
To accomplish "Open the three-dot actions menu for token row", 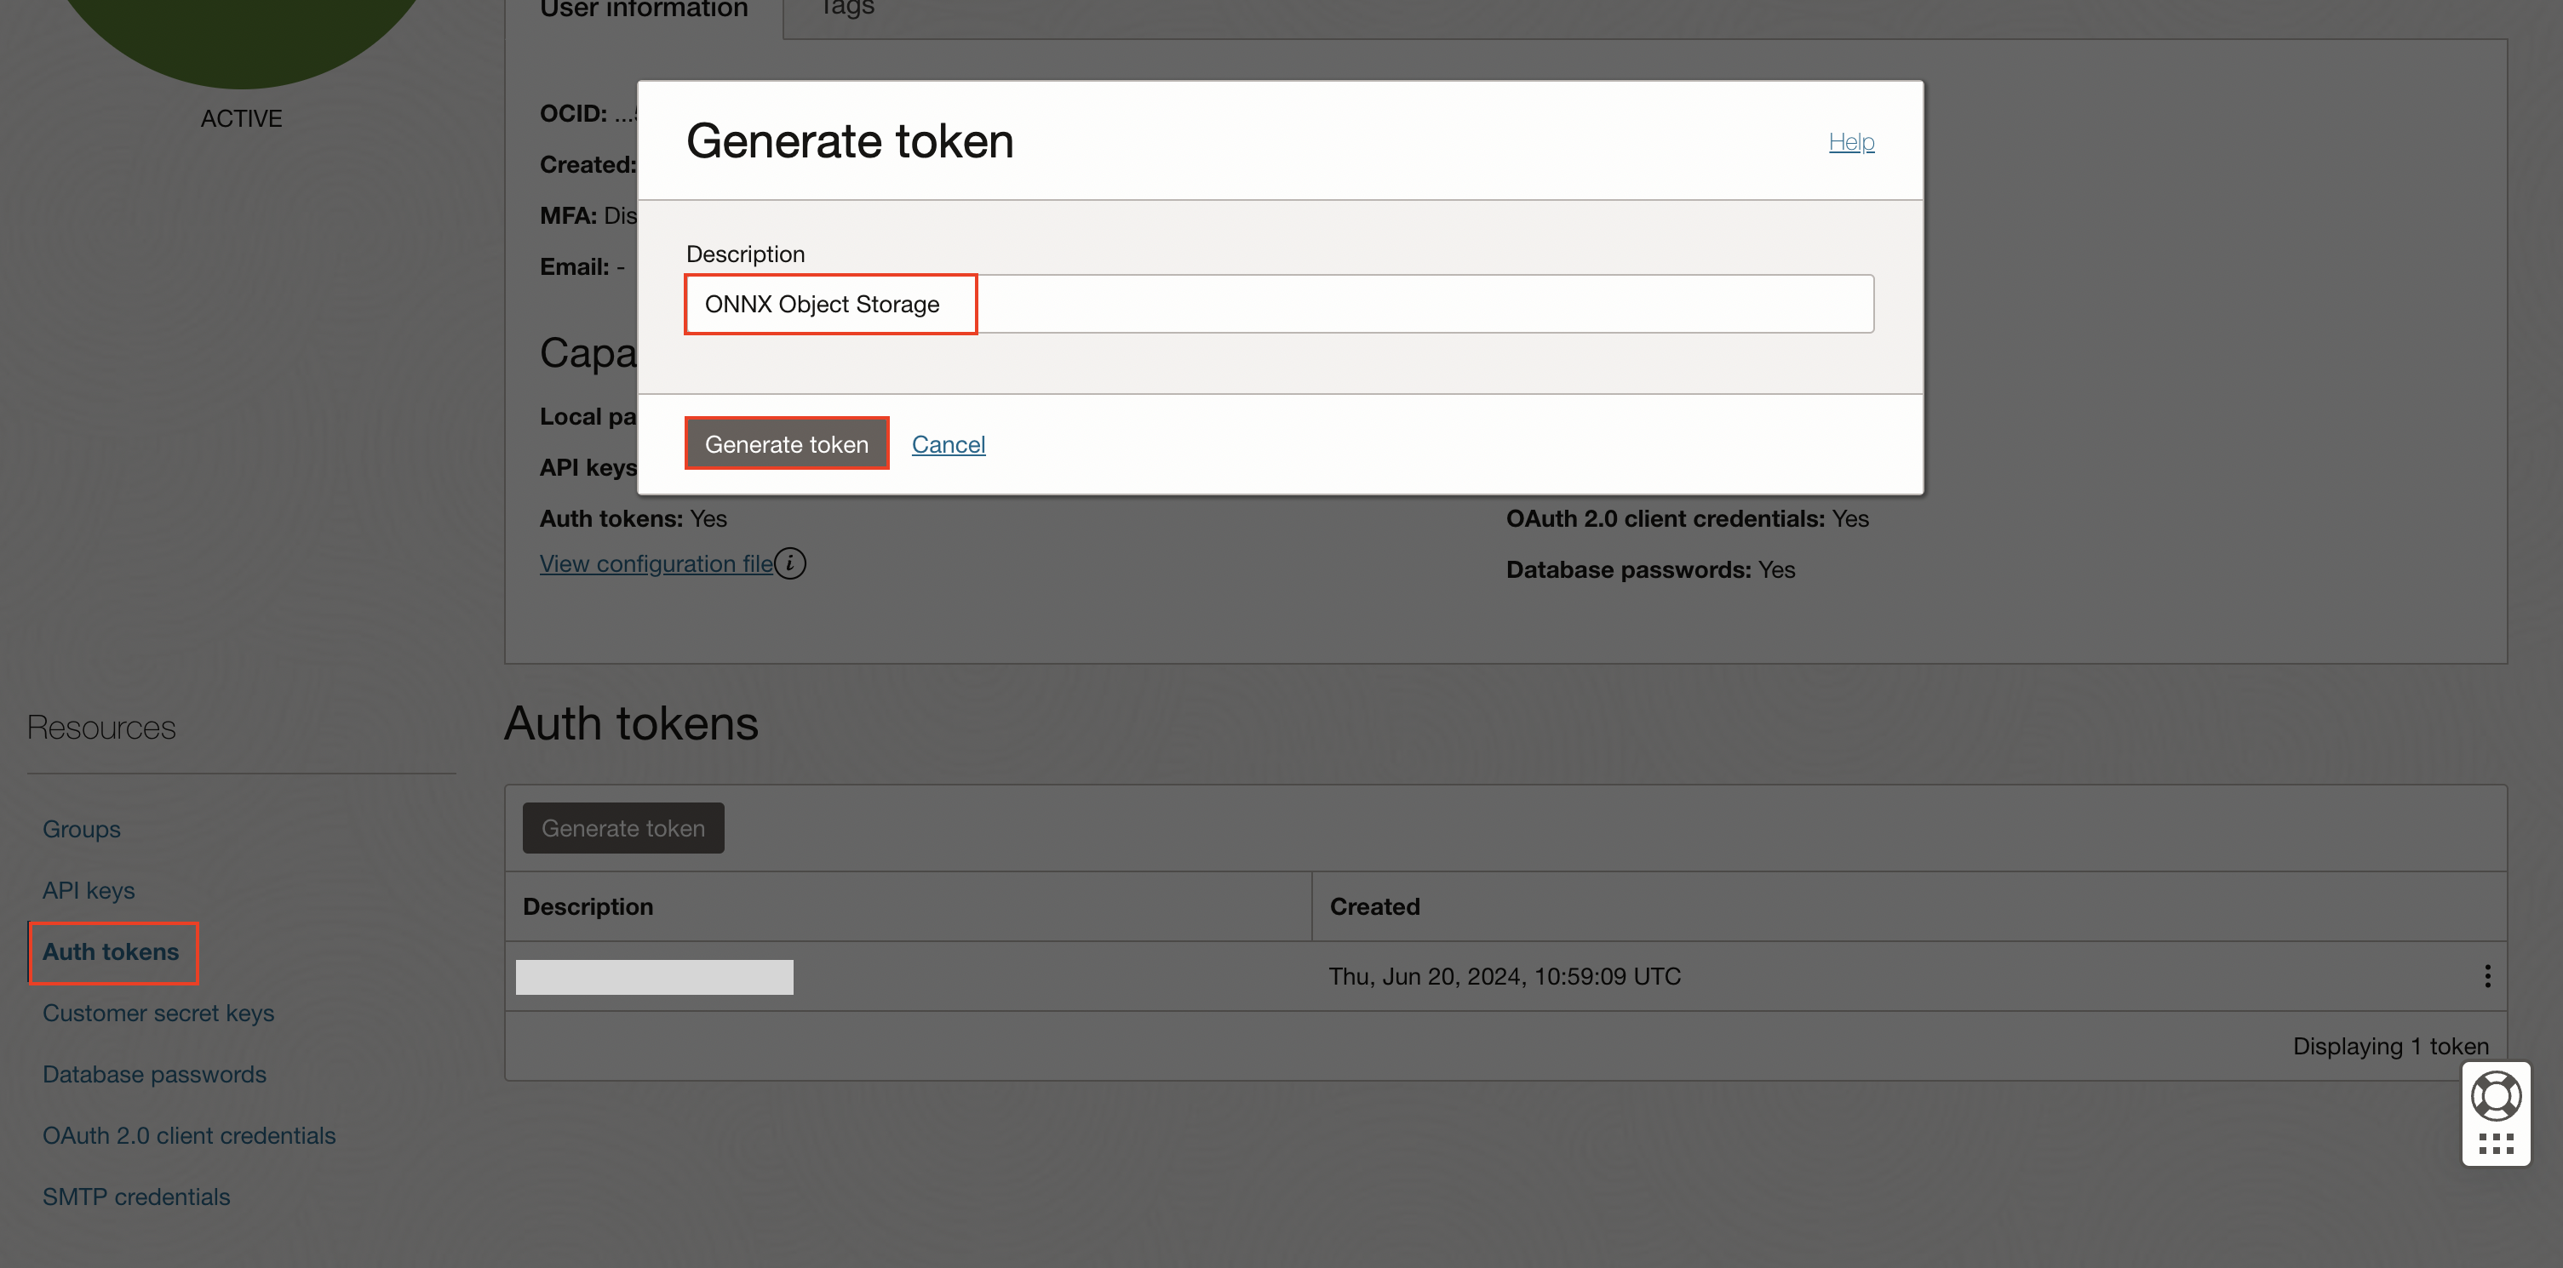I will 2486,975.
